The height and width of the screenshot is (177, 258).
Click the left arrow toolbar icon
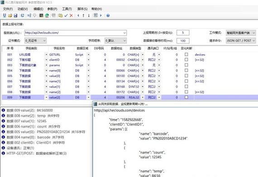[x=78, y=15]
